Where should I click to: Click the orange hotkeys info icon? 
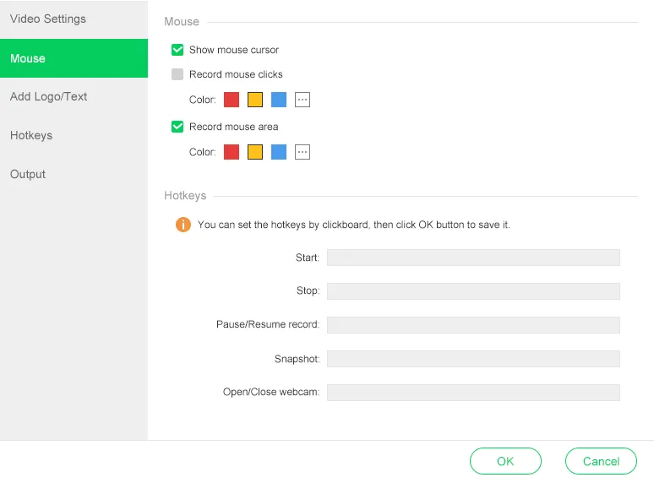[183, 225]
